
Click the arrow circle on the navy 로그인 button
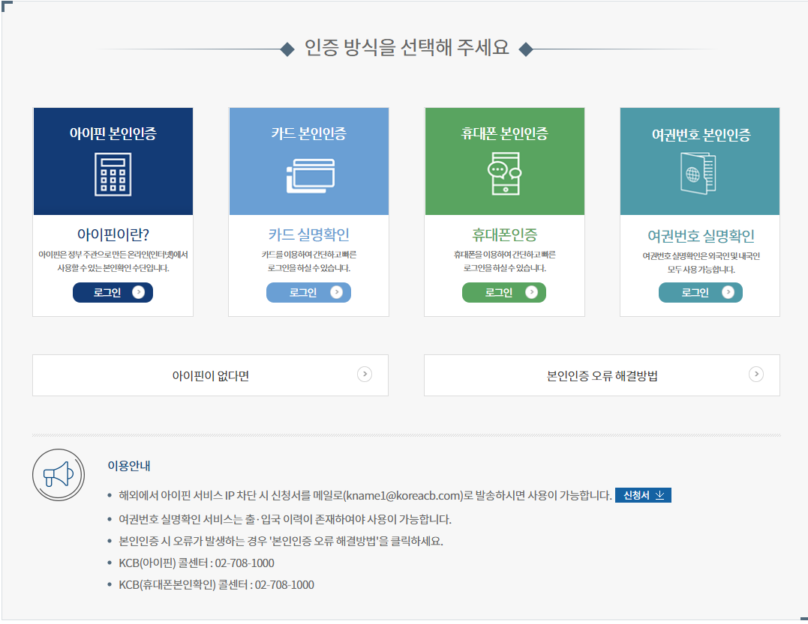pyautogui.click(x=138, y=292)
